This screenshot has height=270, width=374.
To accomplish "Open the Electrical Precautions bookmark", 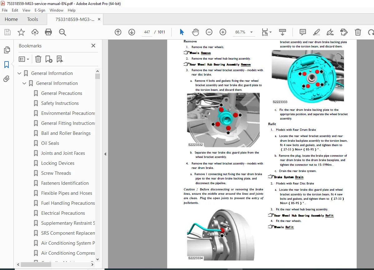I will [63, 213].
